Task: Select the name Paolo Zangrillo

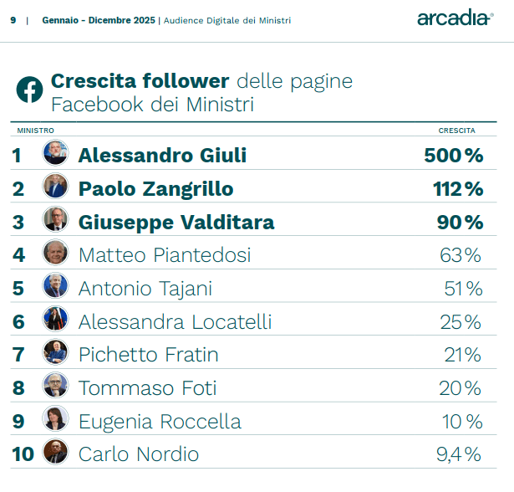Action: [155, 189]
